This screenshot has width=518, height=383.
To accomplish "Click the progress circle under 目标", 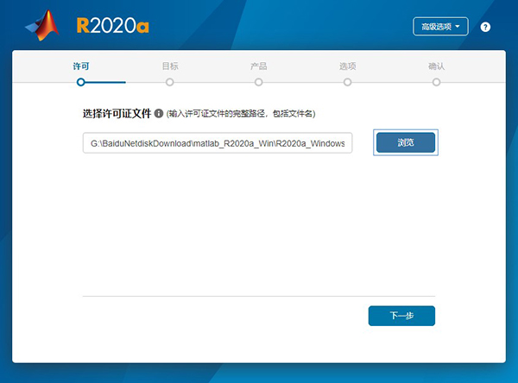I will (x=170, y=82).
